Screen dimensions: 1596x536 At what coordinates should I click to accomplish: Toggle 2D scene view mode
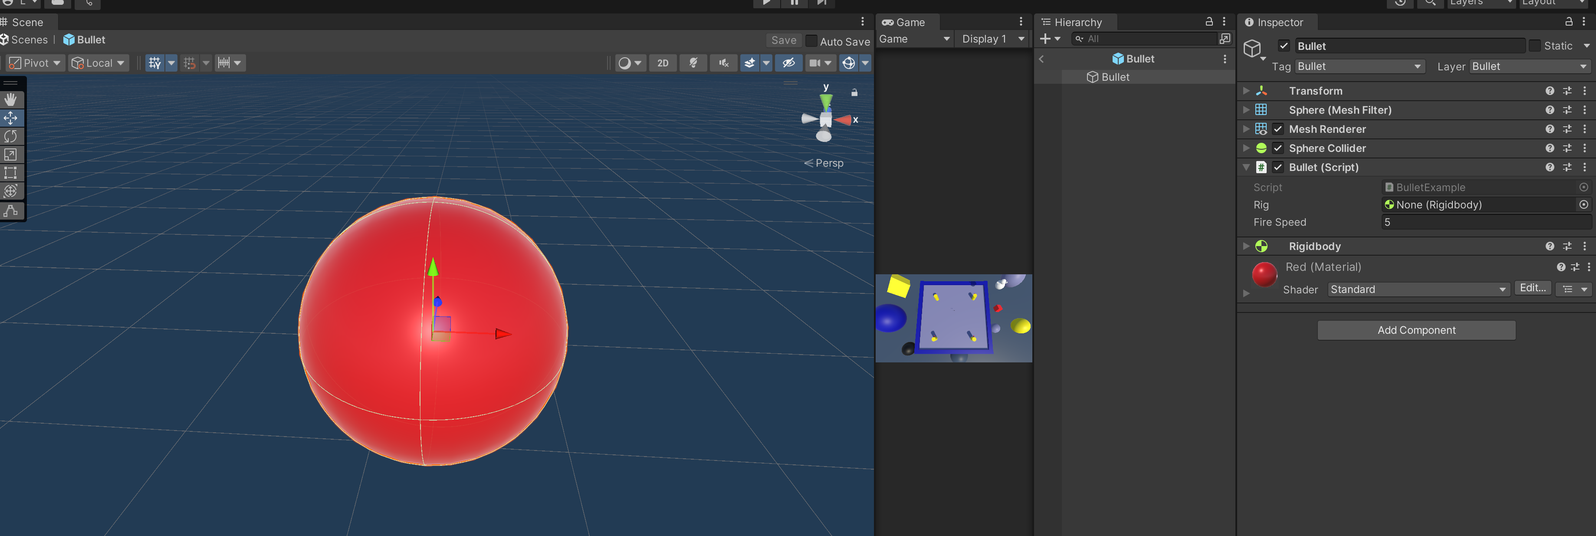coord(662,63)
